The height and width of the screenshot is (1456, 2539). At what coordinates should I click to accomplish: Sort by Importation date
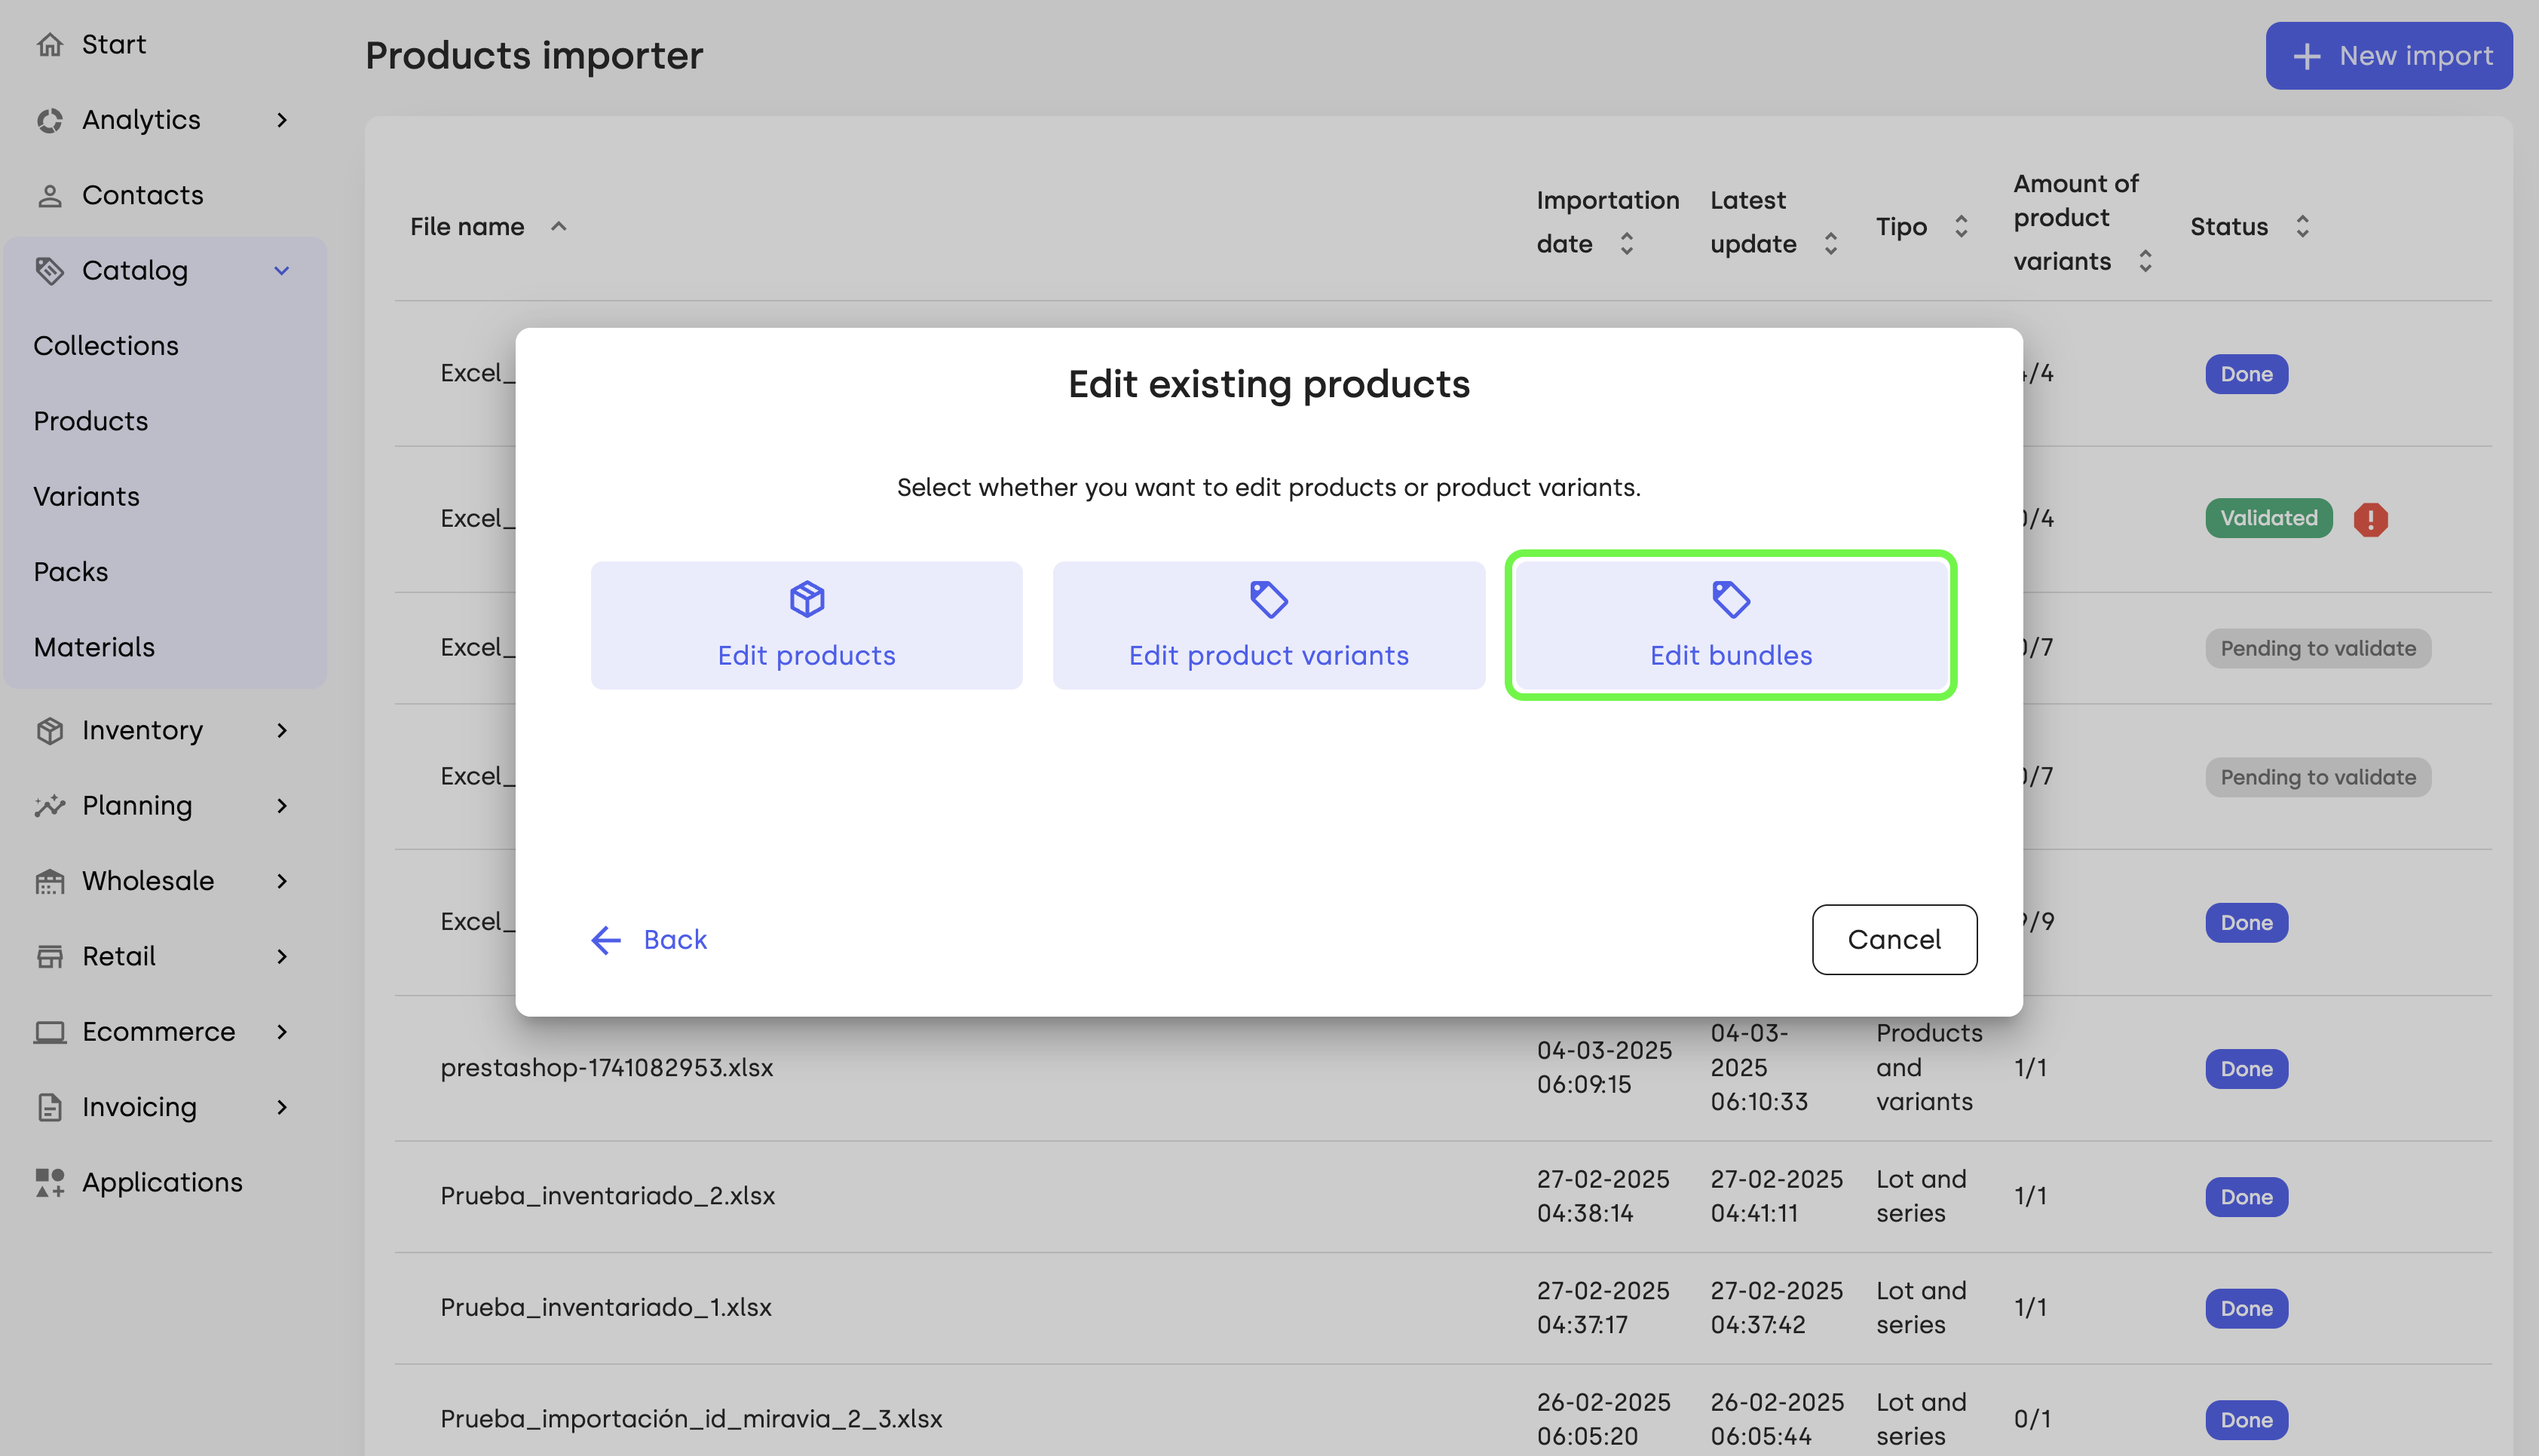pos(1627,244)
